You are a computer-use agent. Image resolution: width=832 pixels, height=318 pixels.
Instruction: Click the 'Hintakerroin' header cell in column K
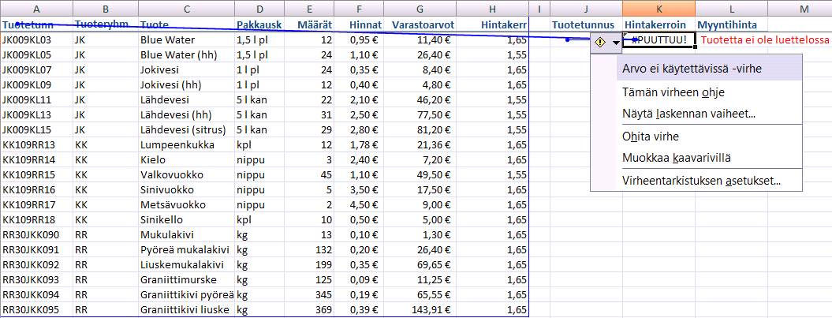coord(659,25)
